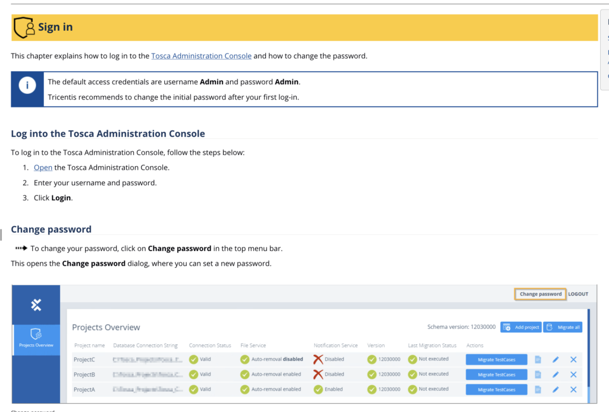Open the document icon for ProjectC
Image resolution: width=609 pixels, height=412 pixels.
pos(538,360)
